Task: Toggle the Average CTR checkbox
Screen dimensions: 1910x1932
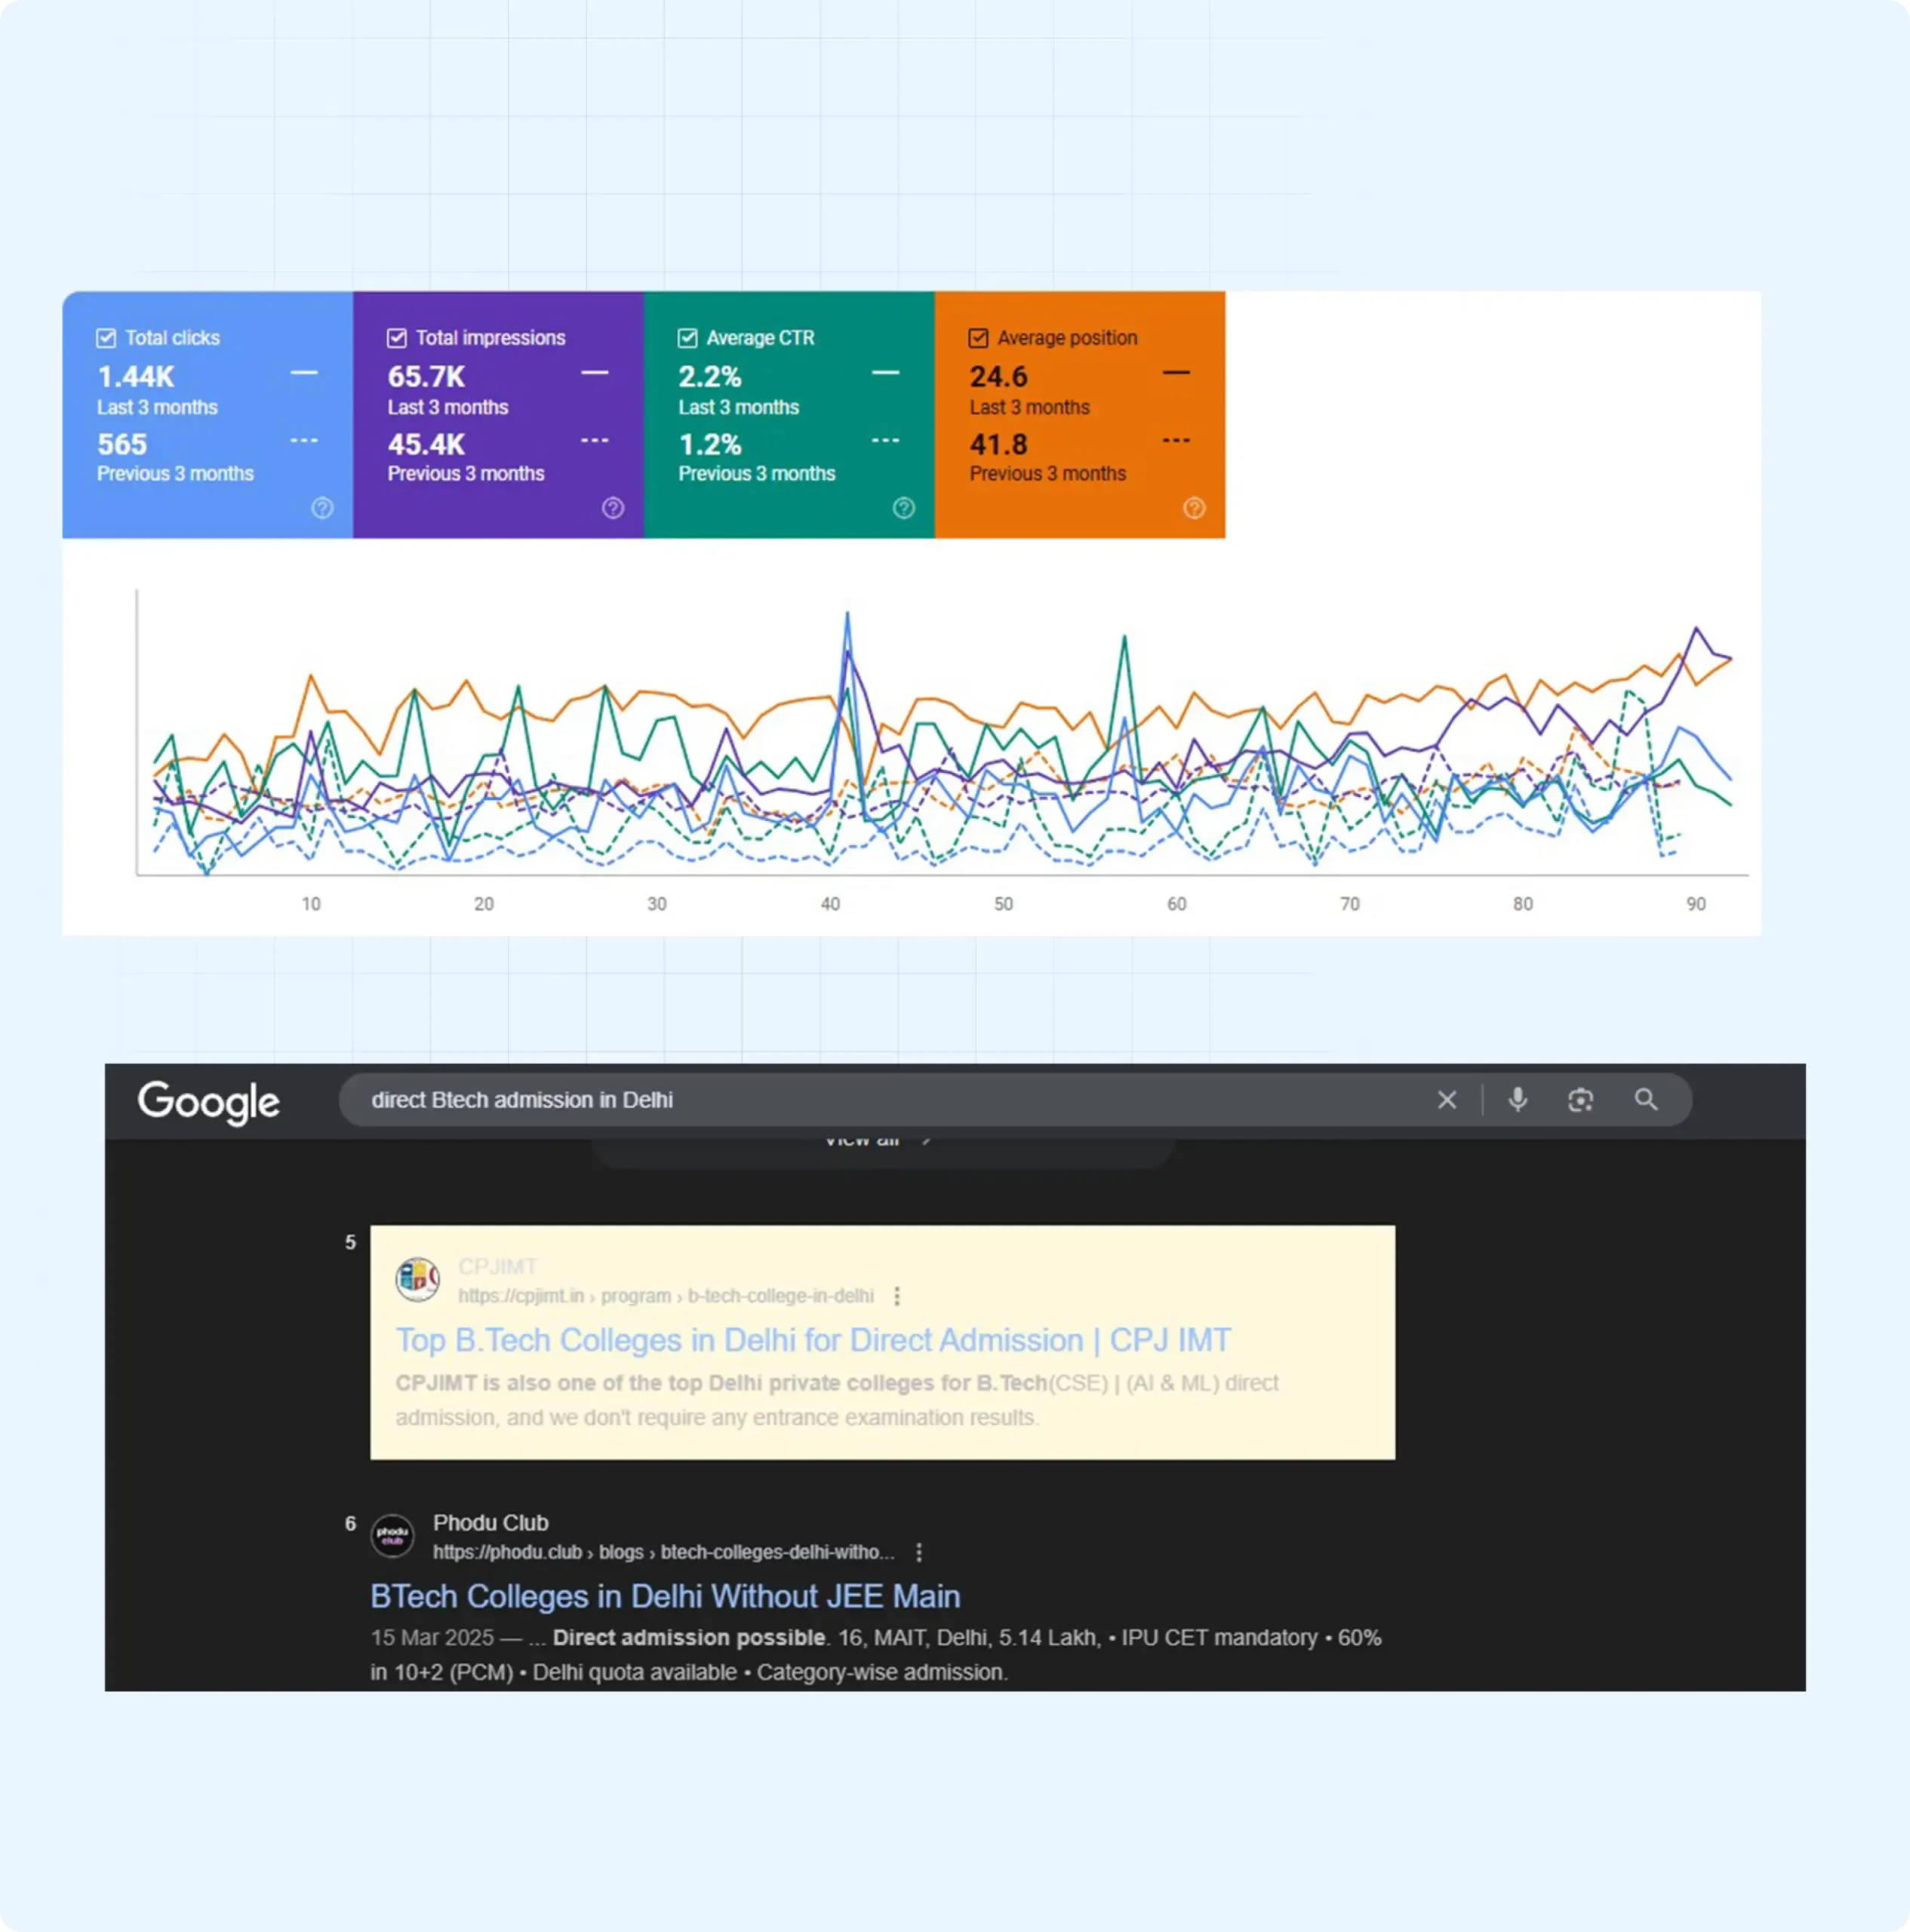Action: [688, 338]
